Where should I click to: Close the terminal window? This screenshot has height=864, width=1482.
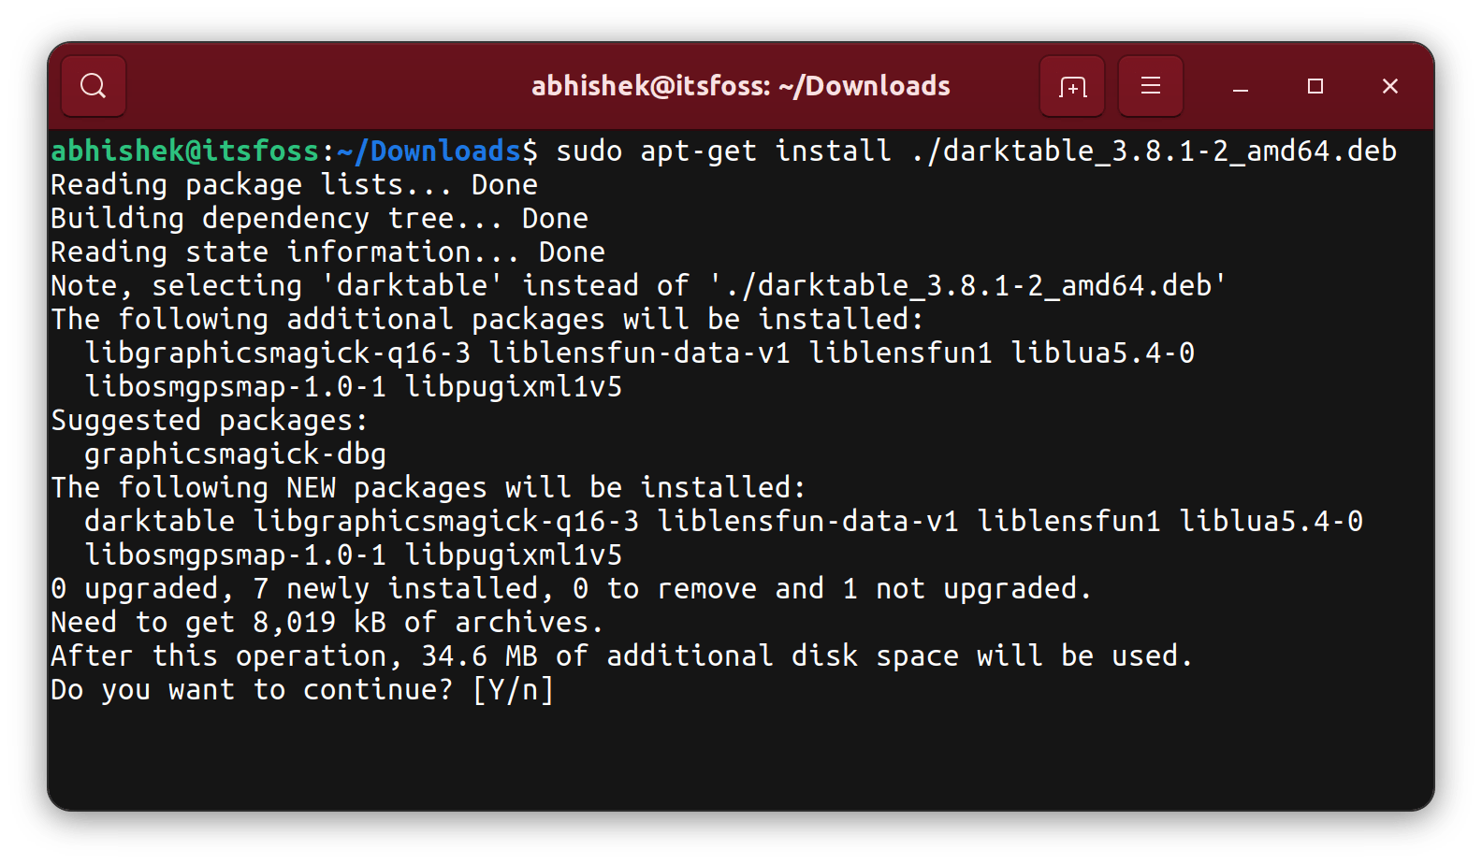(1390, 87)
